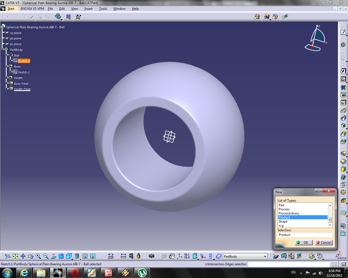This screenshot has width=348, height=278.
Task: Click the Axis System icon
Action: (180, 256)
